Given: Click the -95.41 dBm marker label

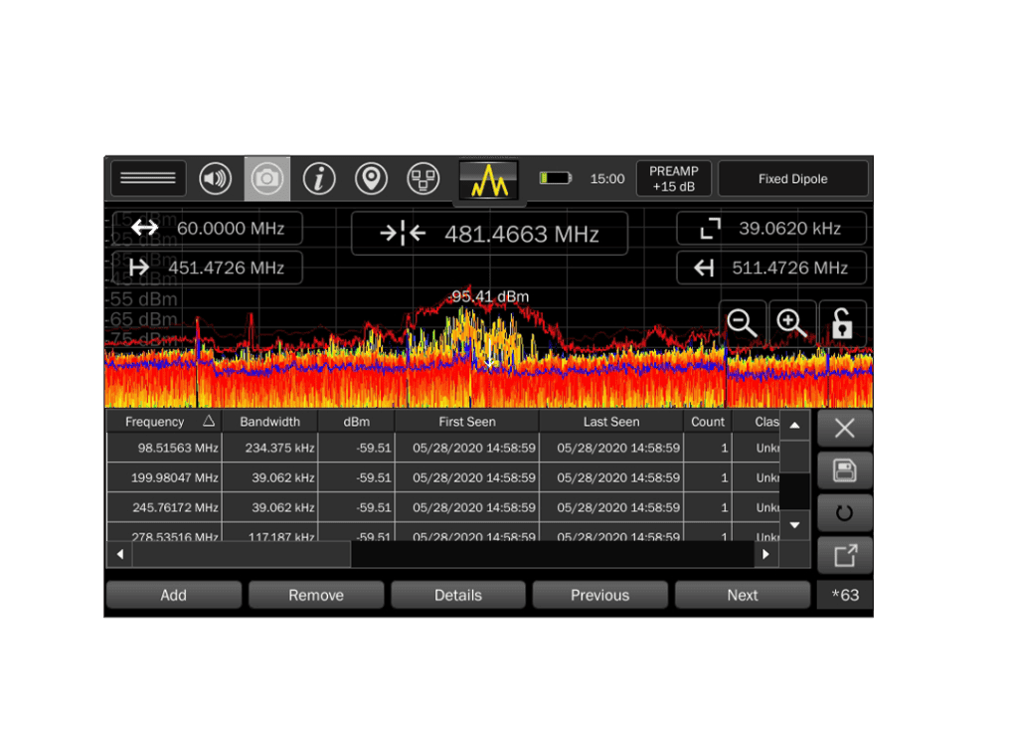Looking at the screenshot, I should [x=487, y=296].
